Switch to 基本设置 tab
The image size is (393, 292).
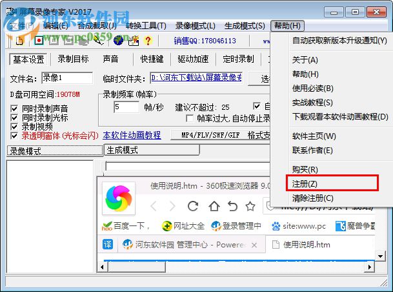(x=28, y=59)
